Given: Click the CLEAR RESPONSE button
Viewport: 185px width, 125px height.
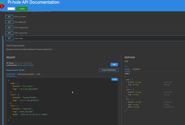Looking at the screenshot, I should [109, 70].
